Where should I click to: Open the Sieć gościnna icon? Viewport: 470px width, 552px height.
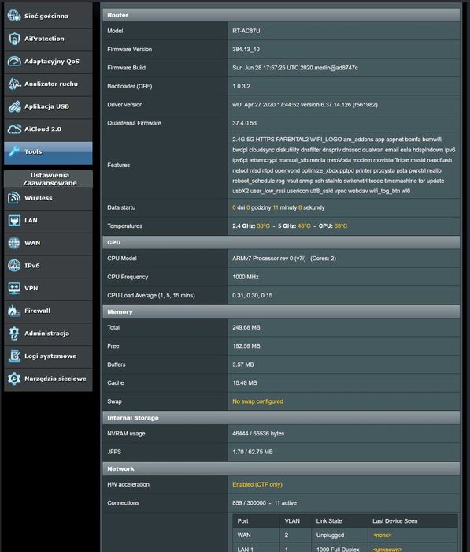pos(14,16)
